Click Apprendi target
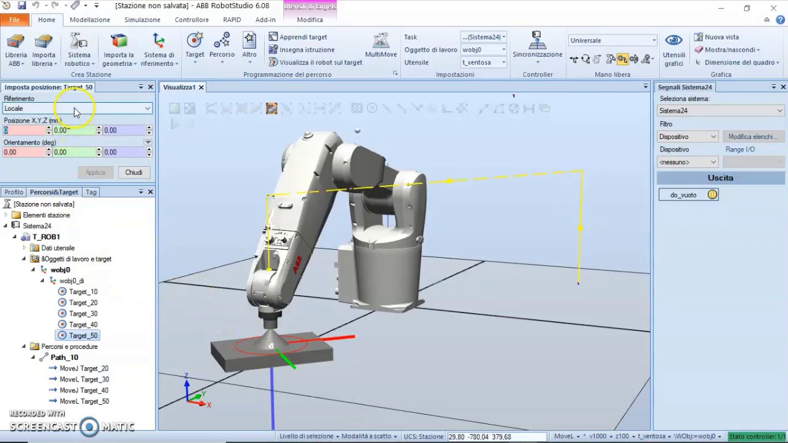 (298, 37)
